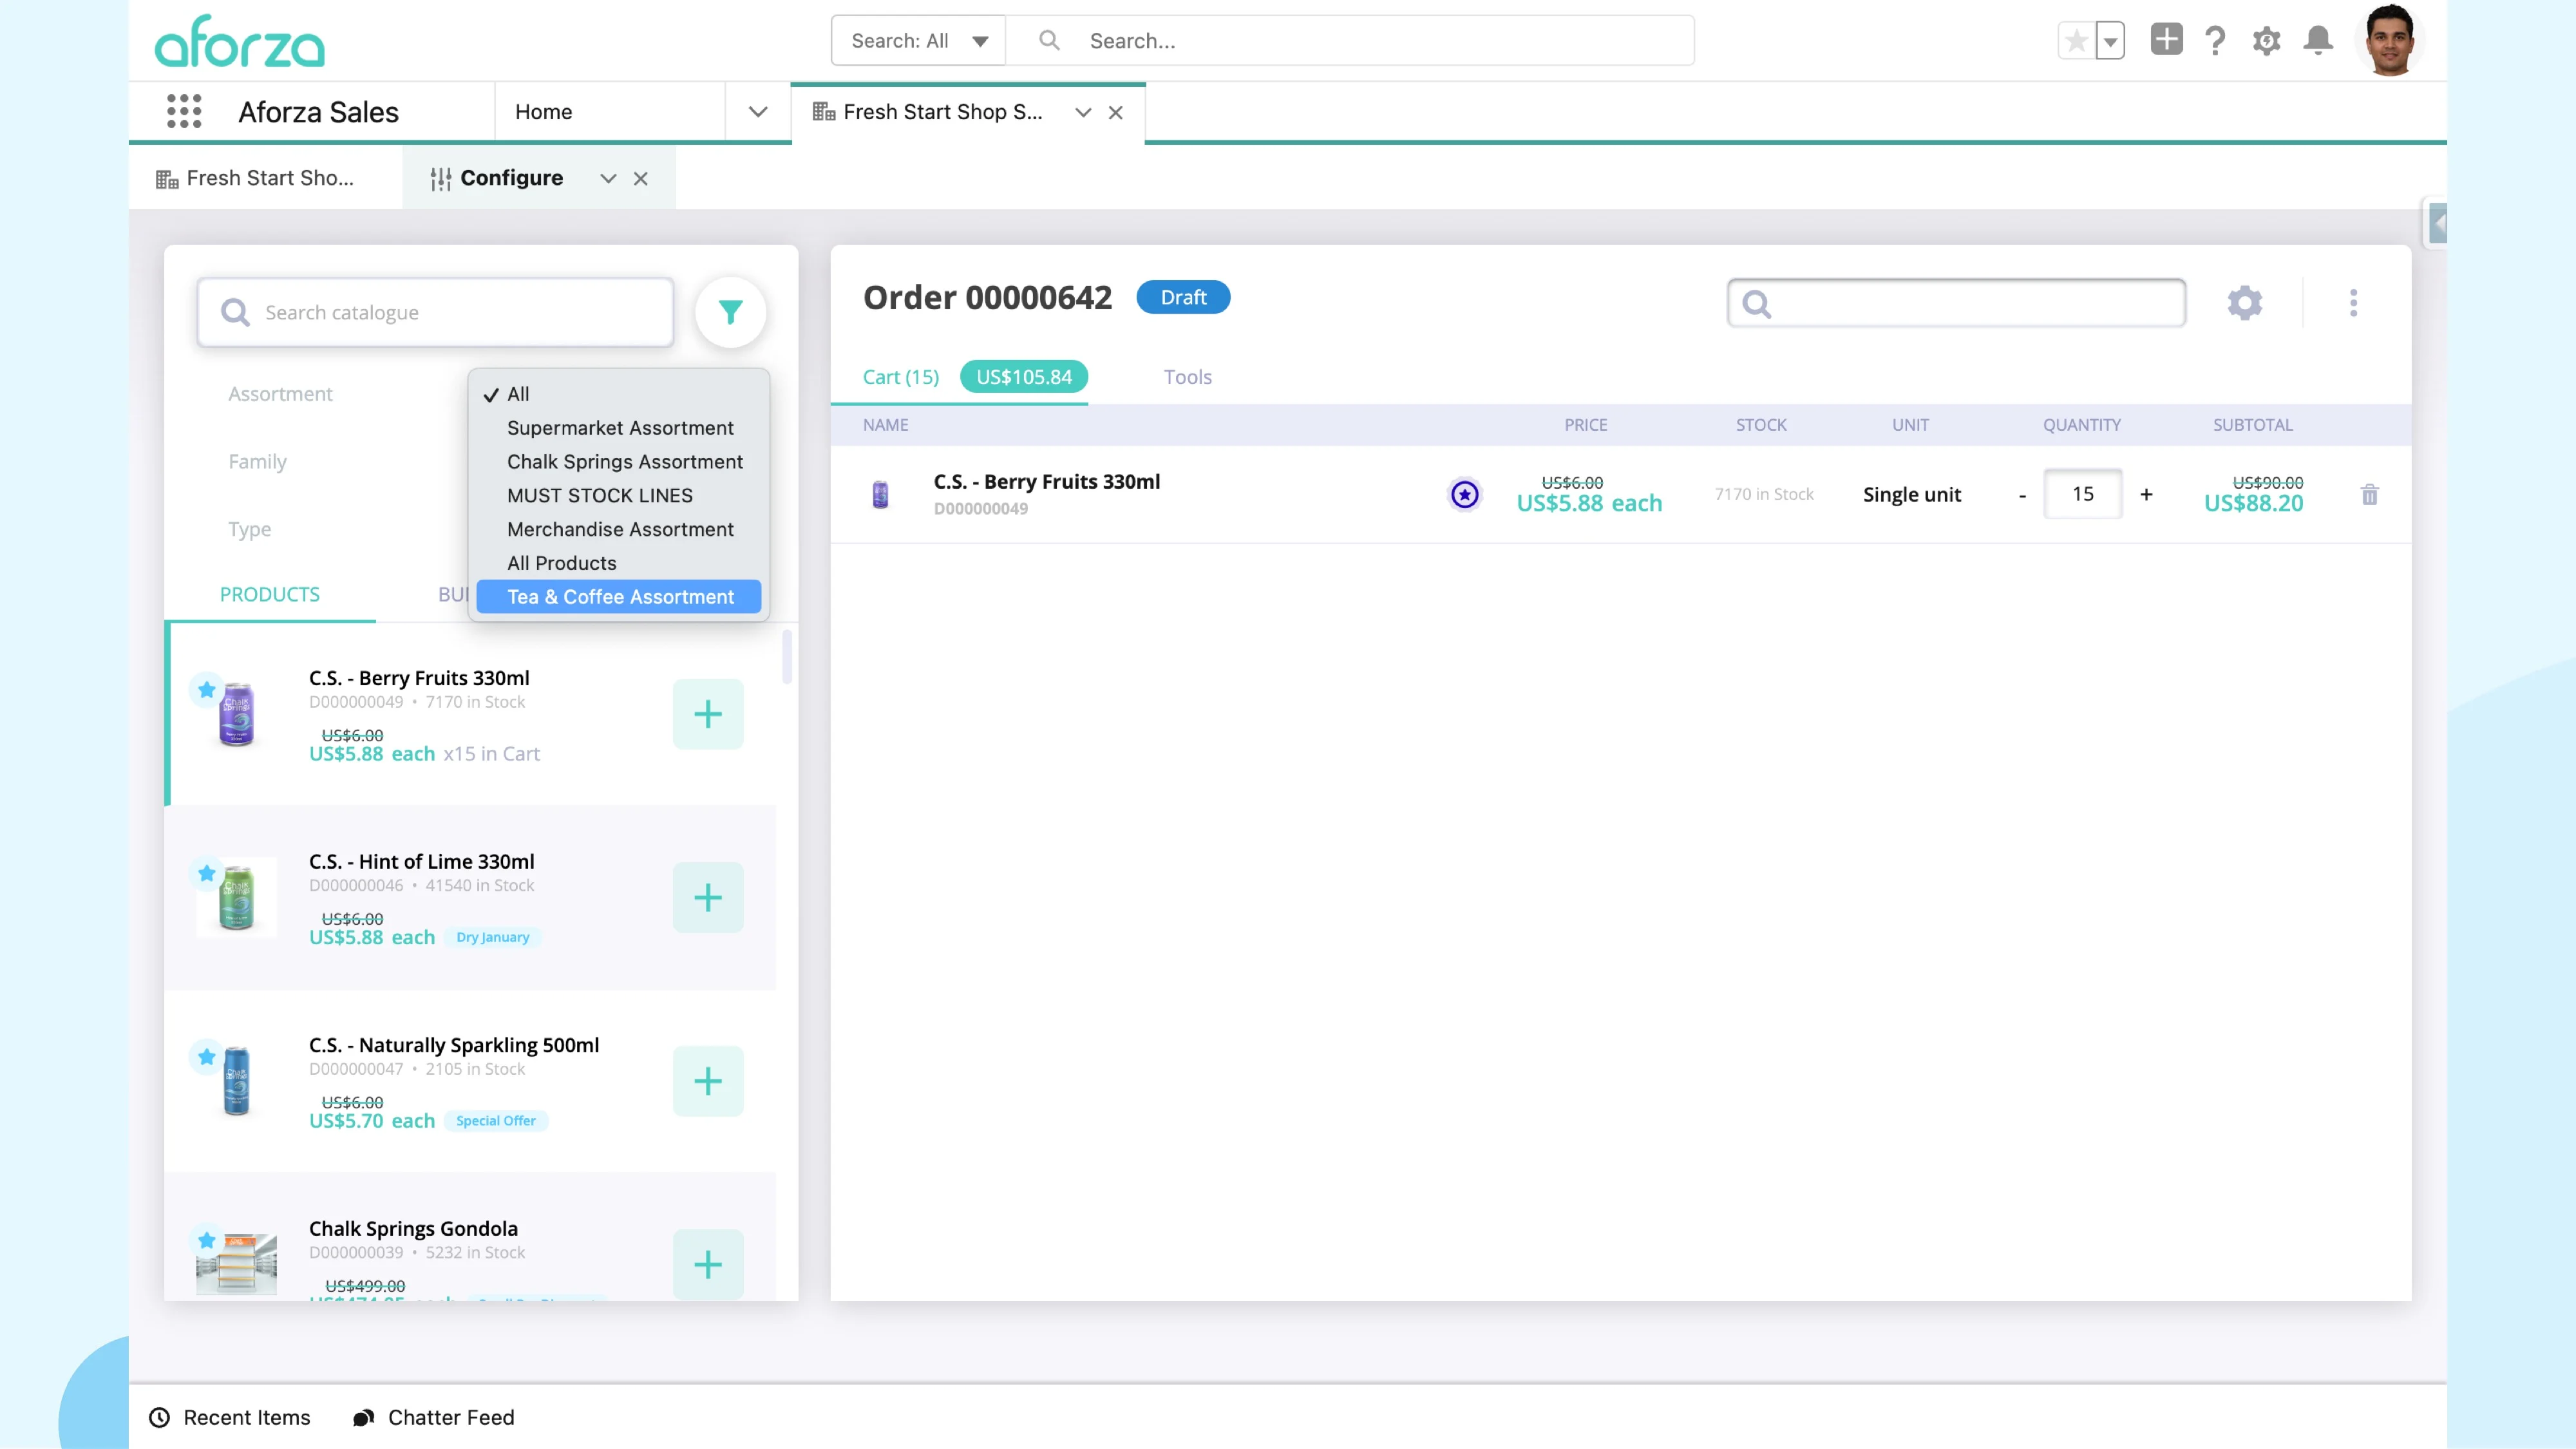Select the Home navigation tab
The height and width of the screenshot is (1449, 2576).
pos(544,112)
